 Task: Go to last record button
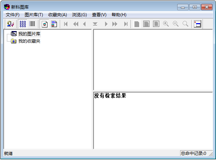point(126,24)
